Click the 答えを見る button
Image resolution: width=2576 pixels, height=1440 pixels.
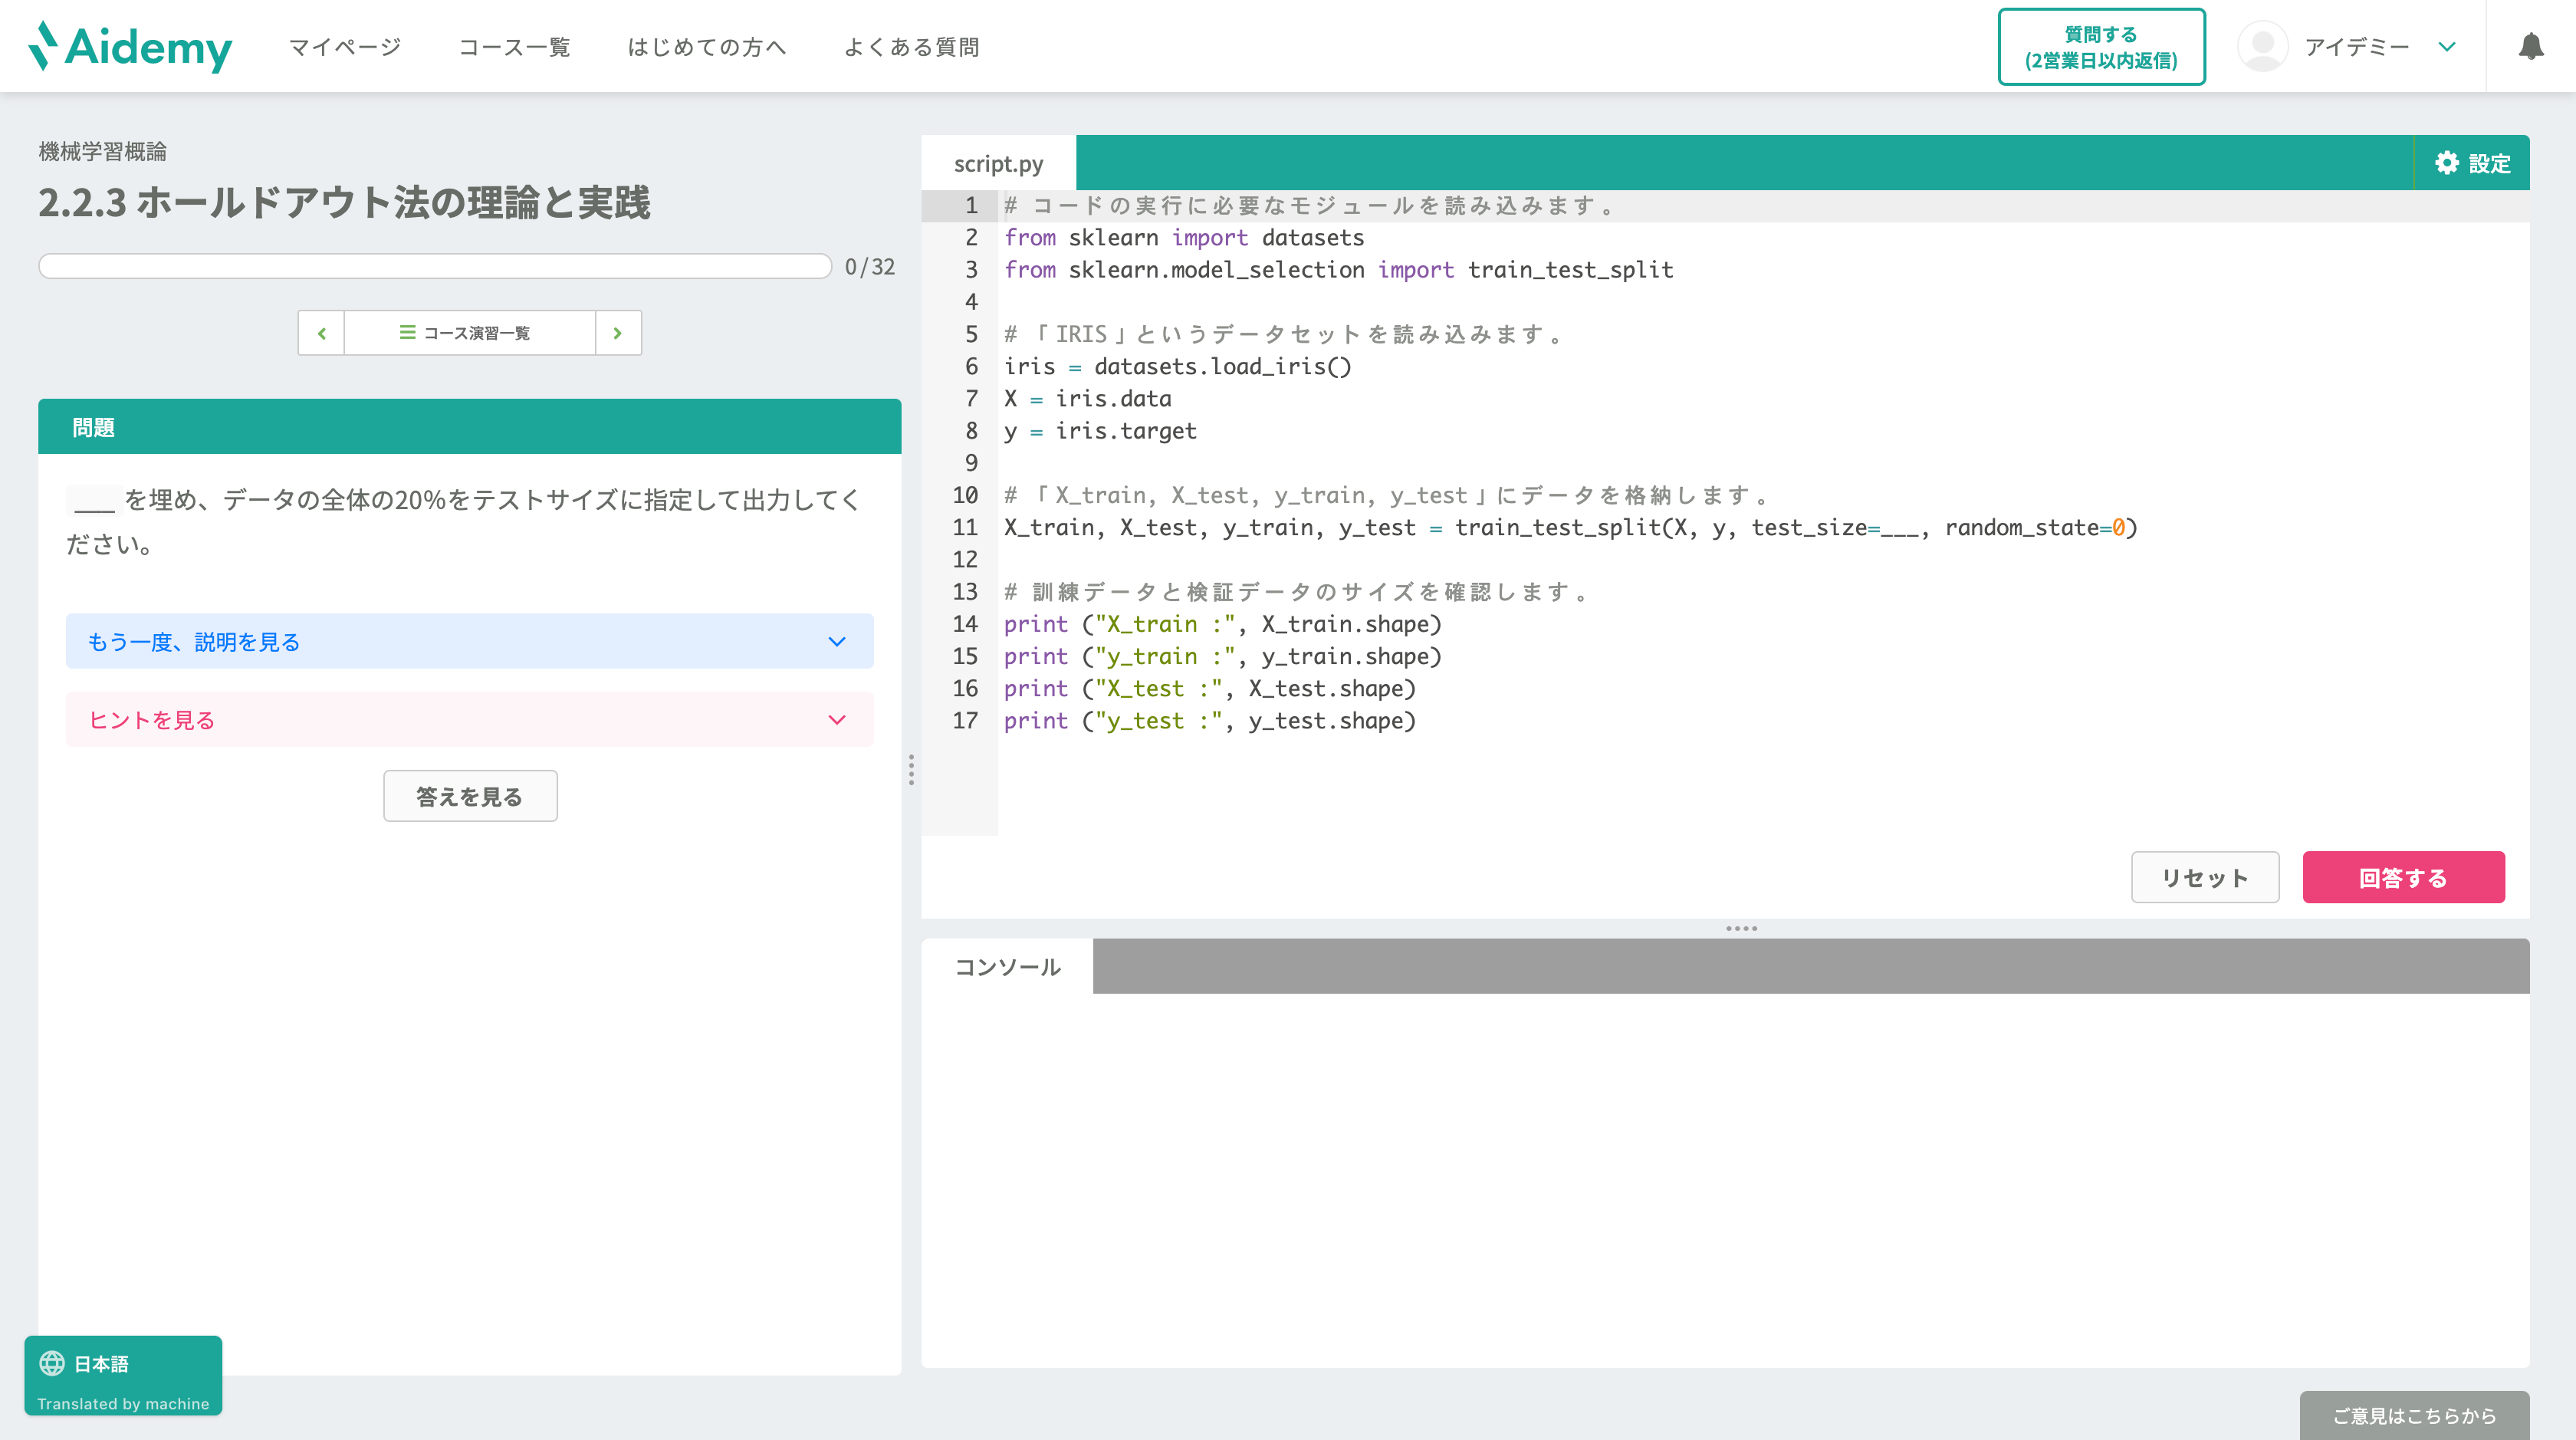point(469,795)
